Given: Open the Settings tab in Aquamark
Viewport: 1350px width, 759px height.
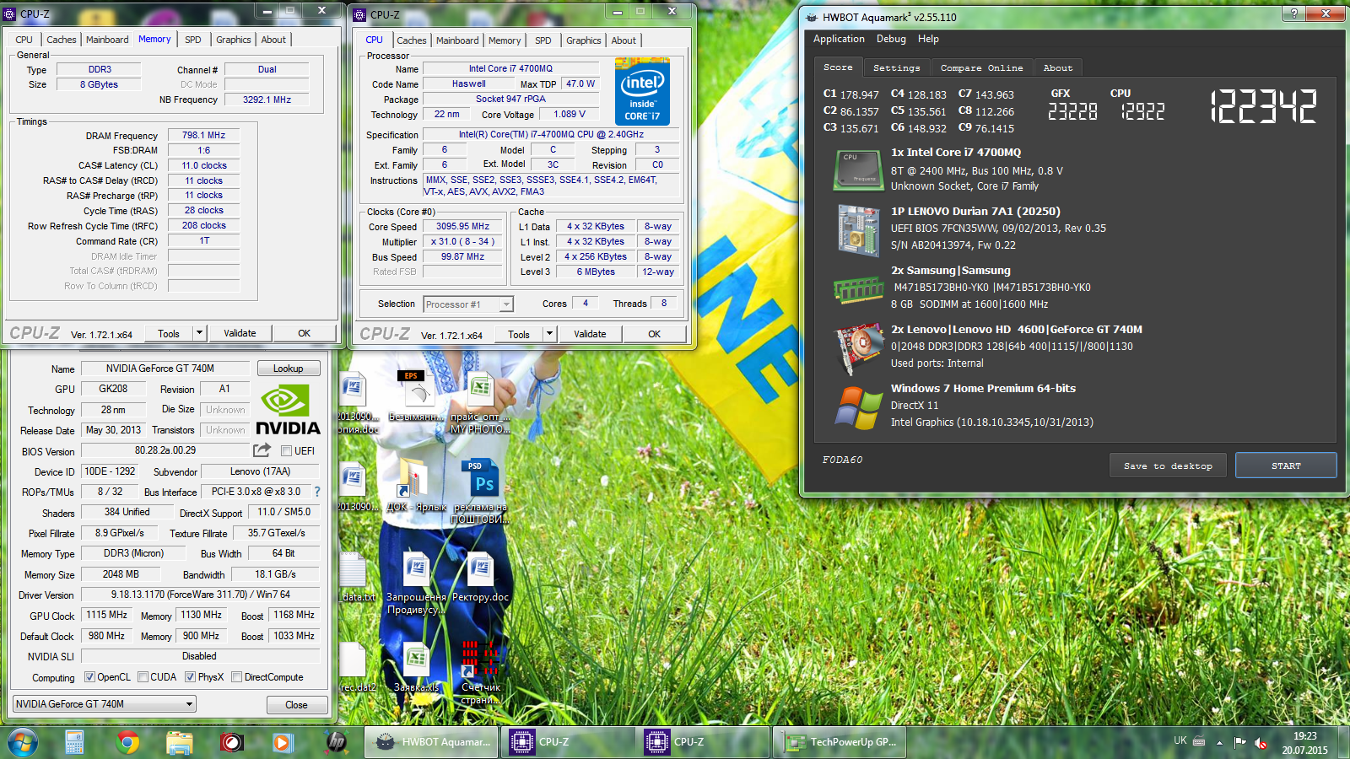Looking at the screenshot, I should [x=896, y=68].
